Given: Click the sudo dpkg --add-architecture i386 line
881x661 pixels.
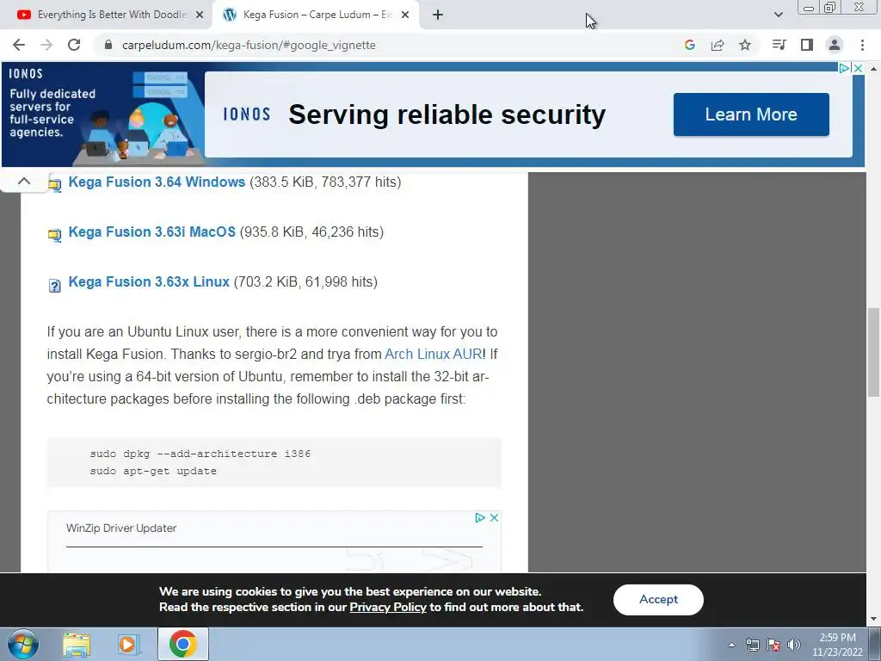Looking at the screenshot, I should [x=200, y=454].
